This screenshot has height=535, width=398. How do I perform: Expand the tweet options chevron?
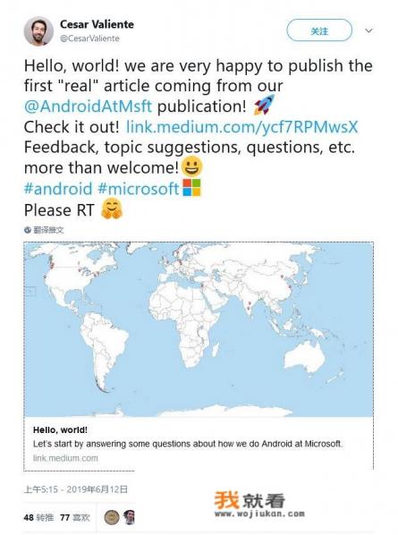pos(368,30)
